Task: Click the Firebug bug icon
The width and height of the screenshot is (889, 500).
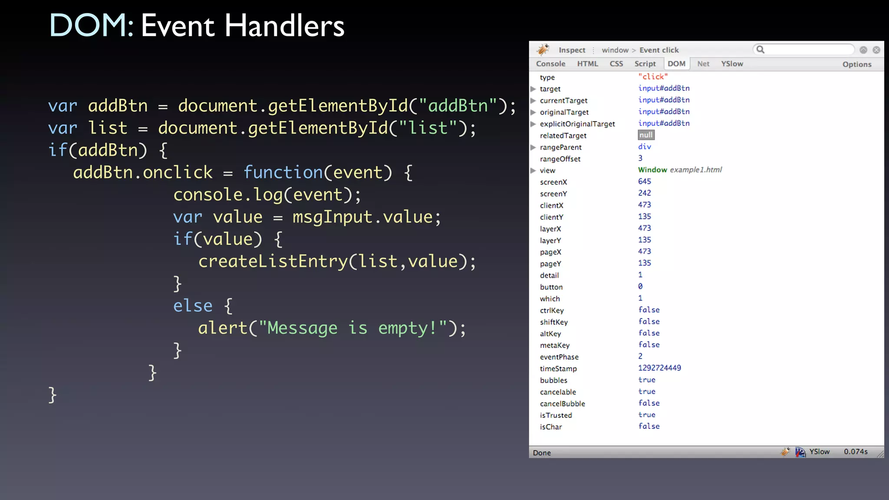Action: coord(543,49)
